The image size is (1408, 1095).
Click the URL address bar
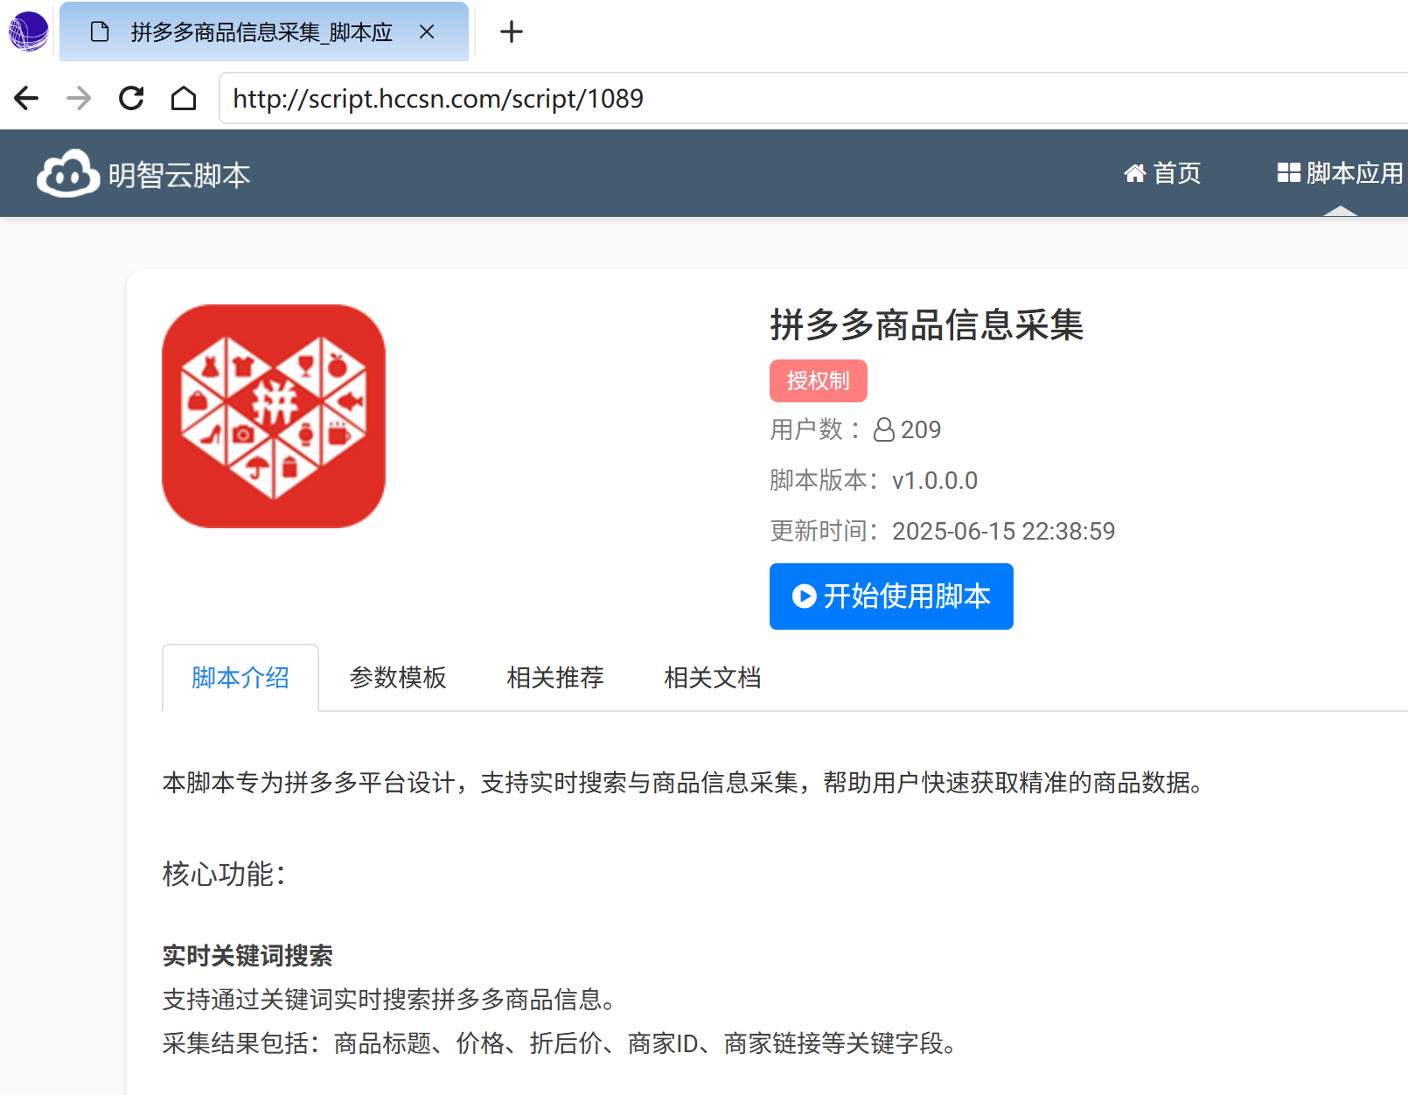(x=813, y=98)
